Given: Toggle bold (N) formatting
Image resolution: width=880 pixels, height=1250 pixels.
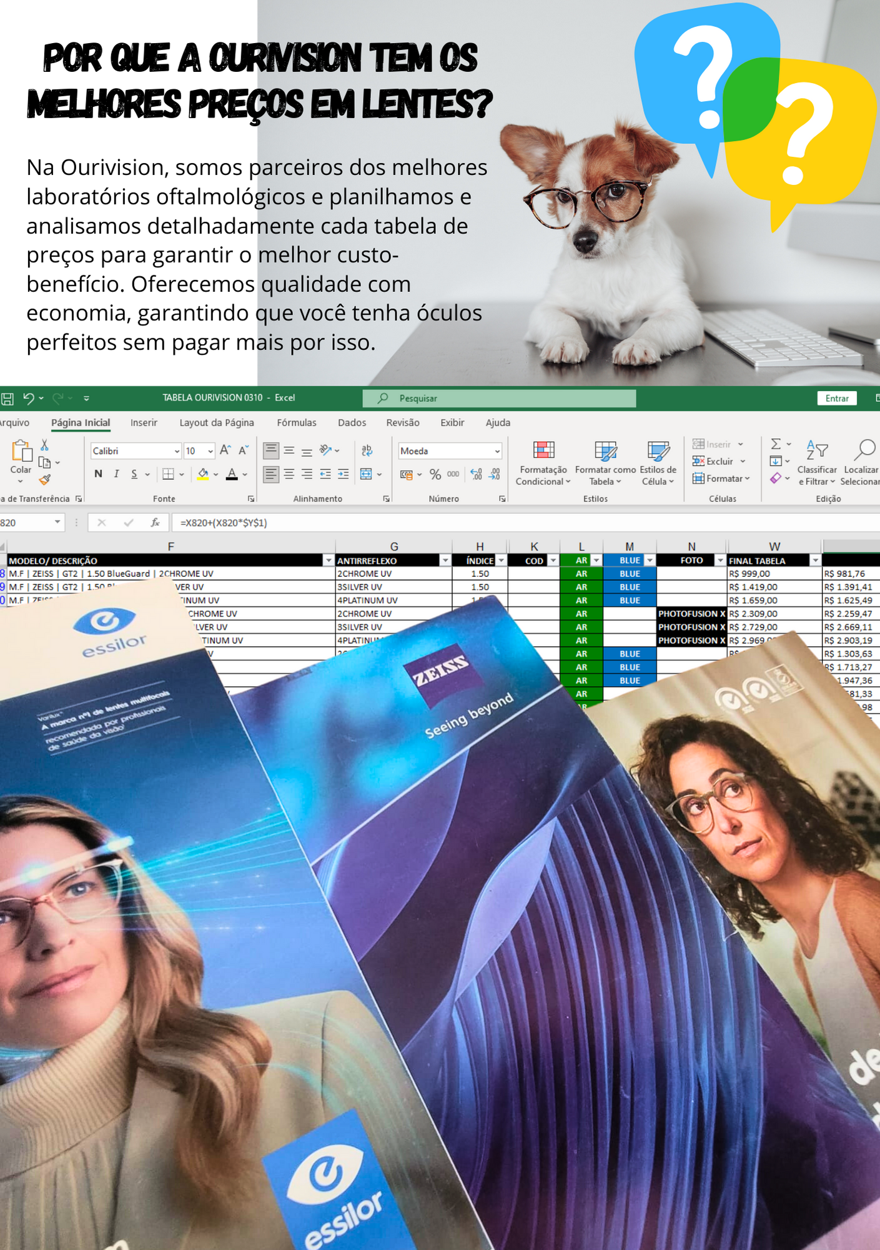Looking at the screenshot, I should point(98,474).
